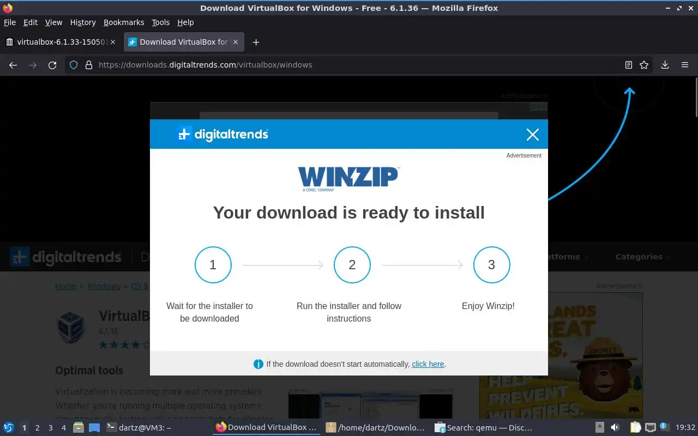698x436 pixels.
Task: Switch to the virtualbox-6.1.33-150501 tab
Action: (x=61, y=42)
